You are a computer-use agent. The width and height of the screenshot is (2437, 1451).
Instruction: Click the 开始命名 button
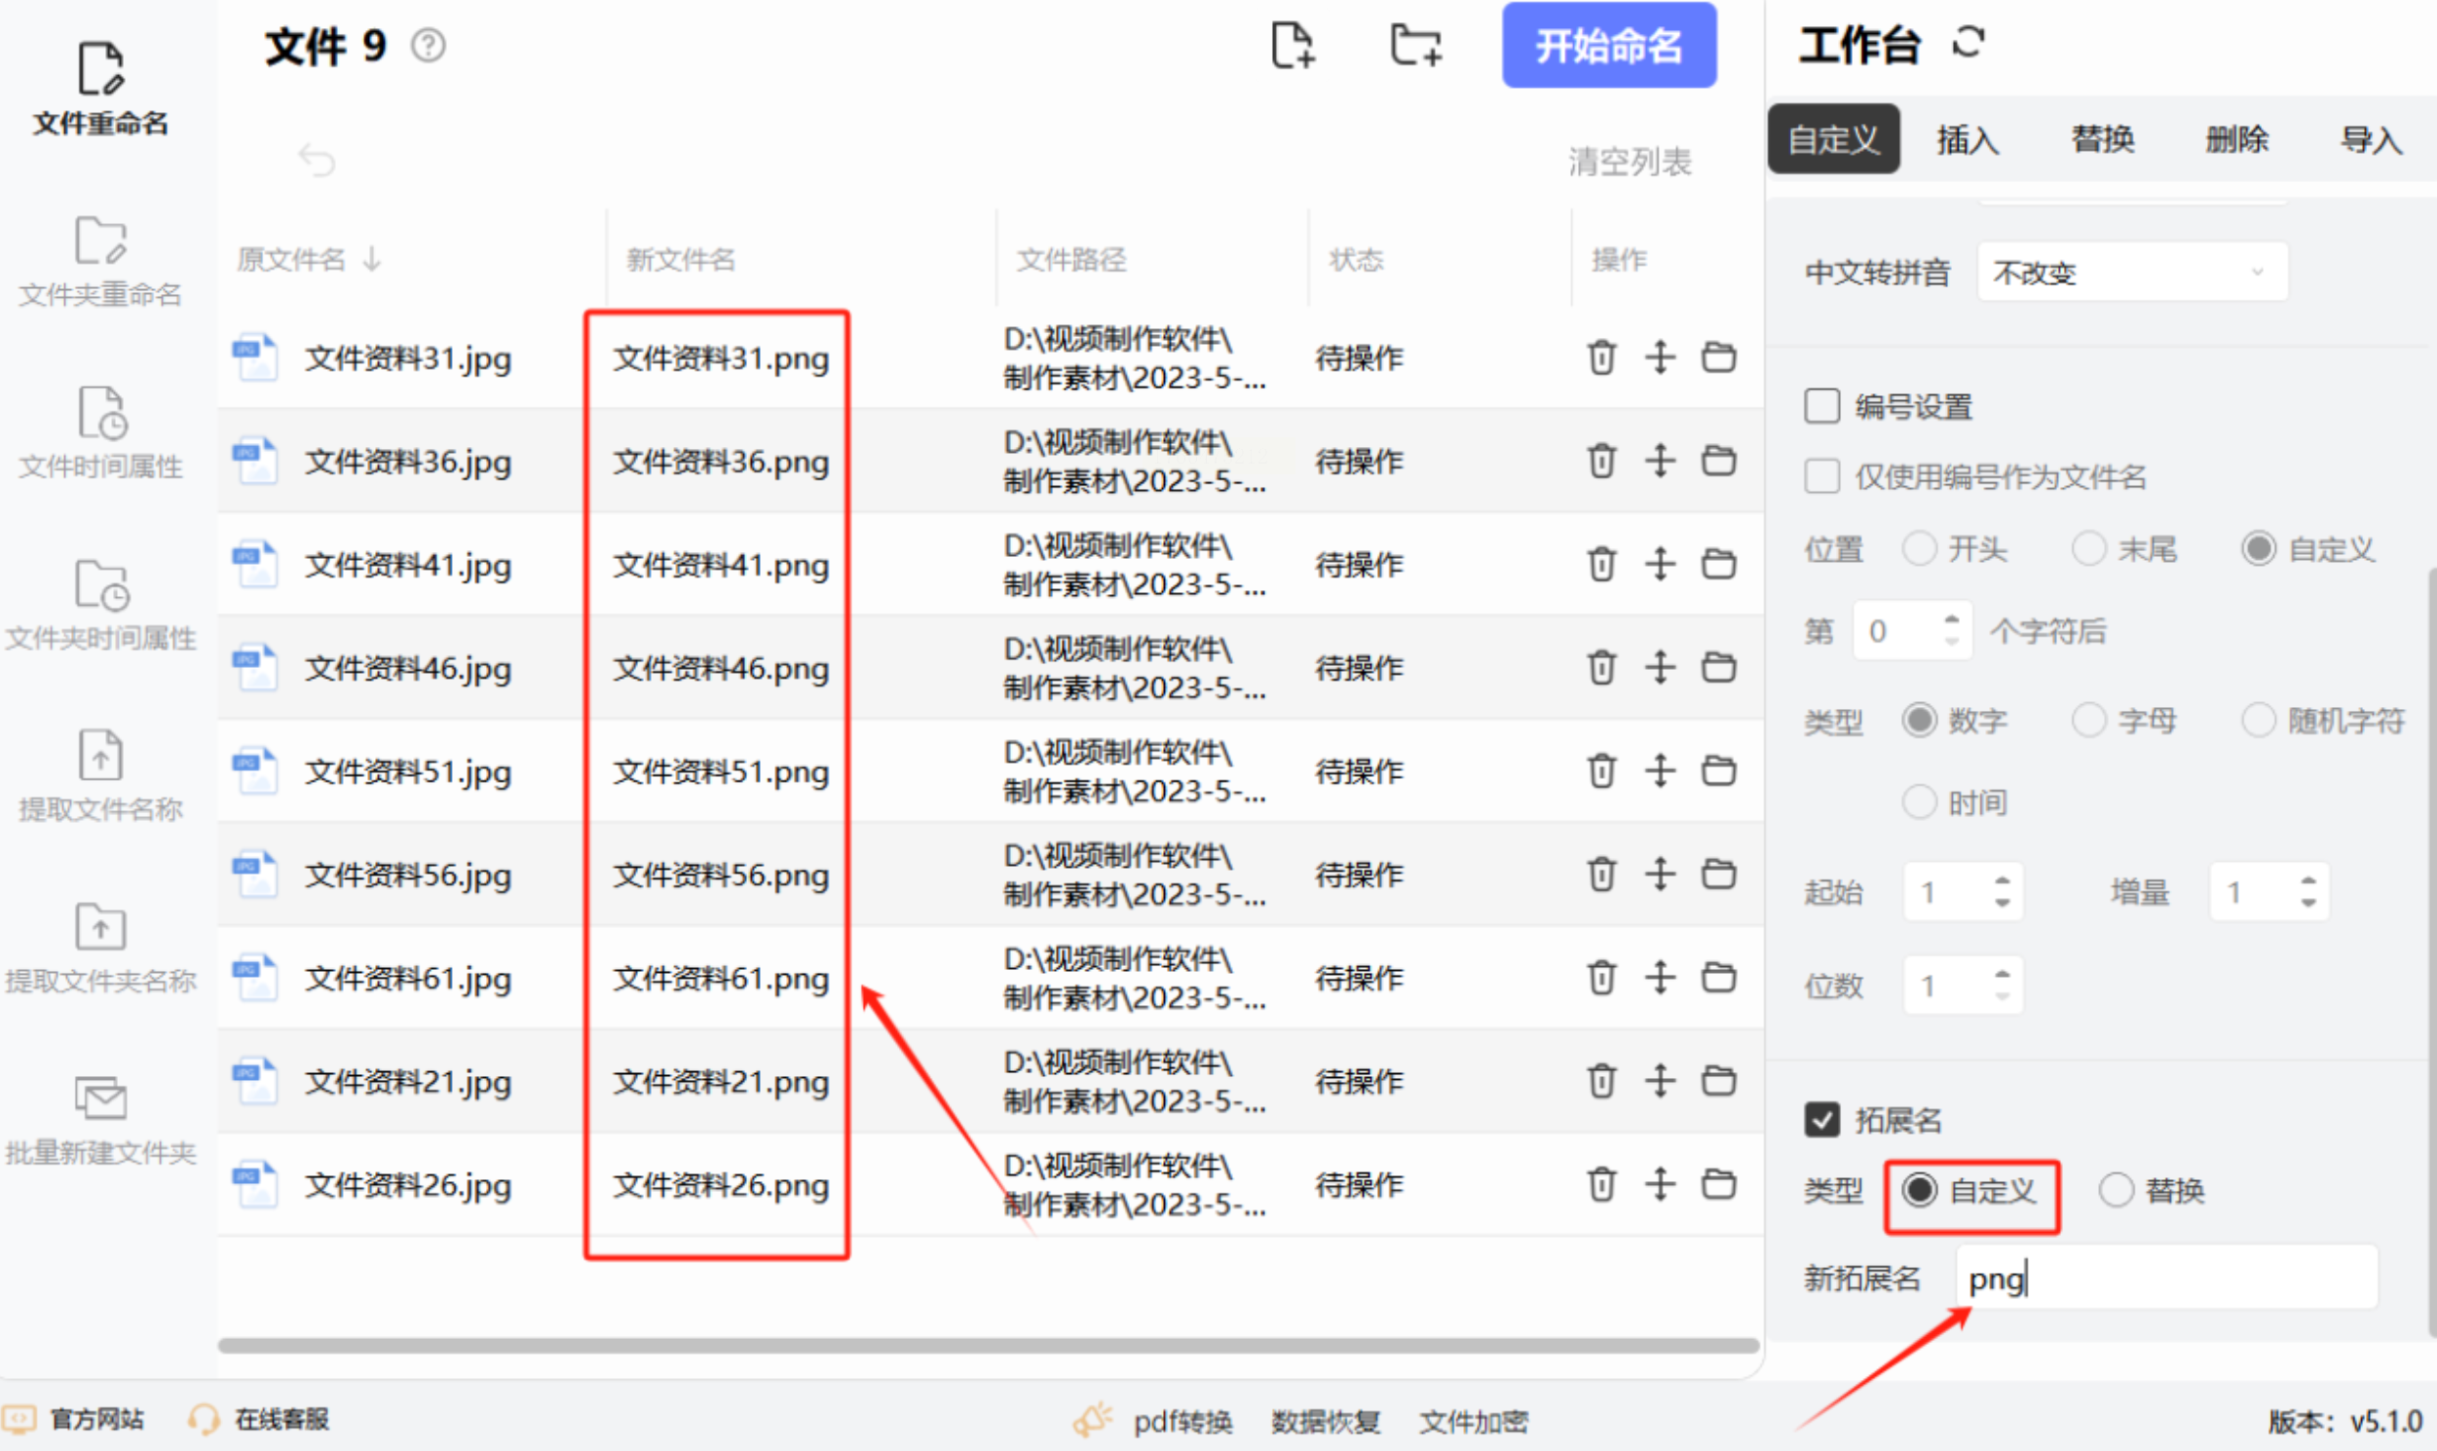pyautogui.click(x=1609, y=46)
